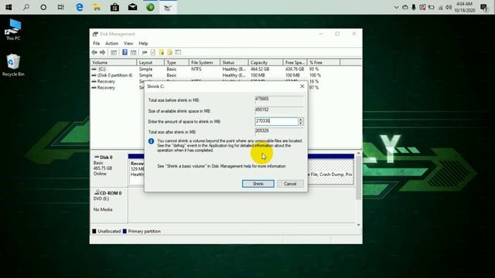Click the first yellow folder toolbar icon

click(x=162, y=53)
